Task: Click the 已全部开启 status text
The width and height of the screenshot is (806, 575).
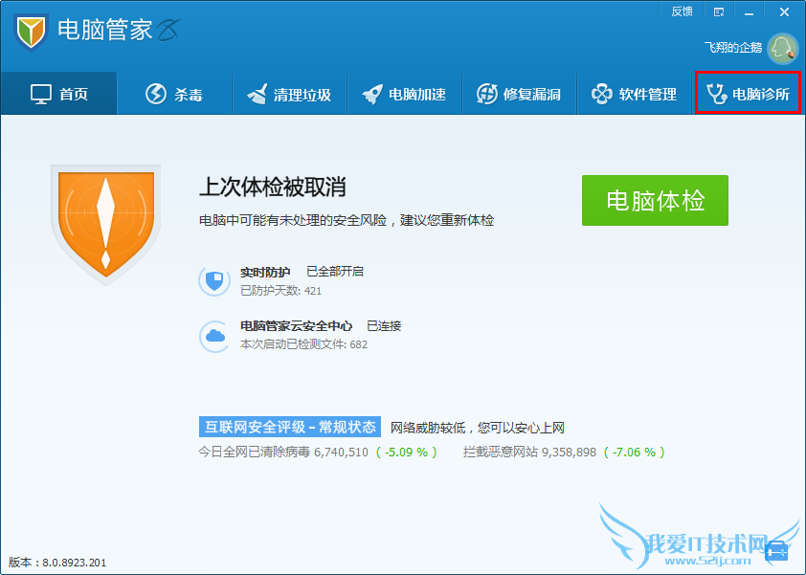Action: (x=335, y=272)
